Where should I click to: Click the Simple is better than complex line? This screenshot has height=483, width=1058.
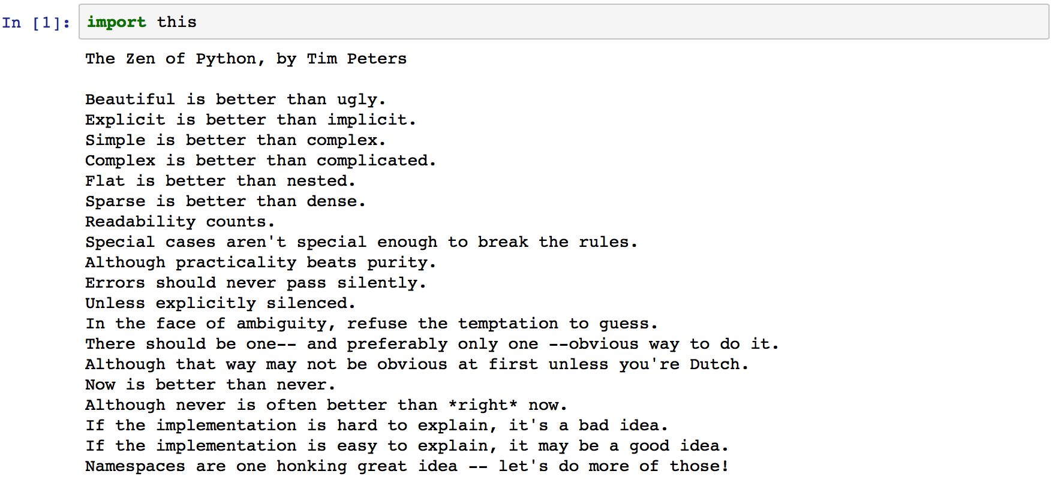235,140
